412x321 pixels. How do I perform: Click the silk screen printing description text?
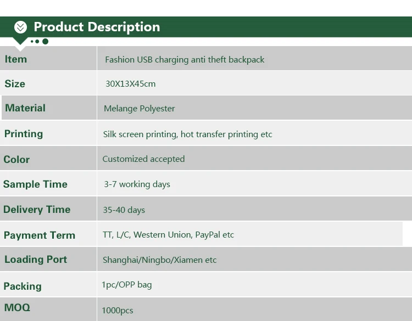(x=187, y=134)
